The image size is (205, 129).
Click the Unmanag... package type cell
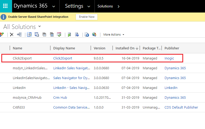click(151, 107)
